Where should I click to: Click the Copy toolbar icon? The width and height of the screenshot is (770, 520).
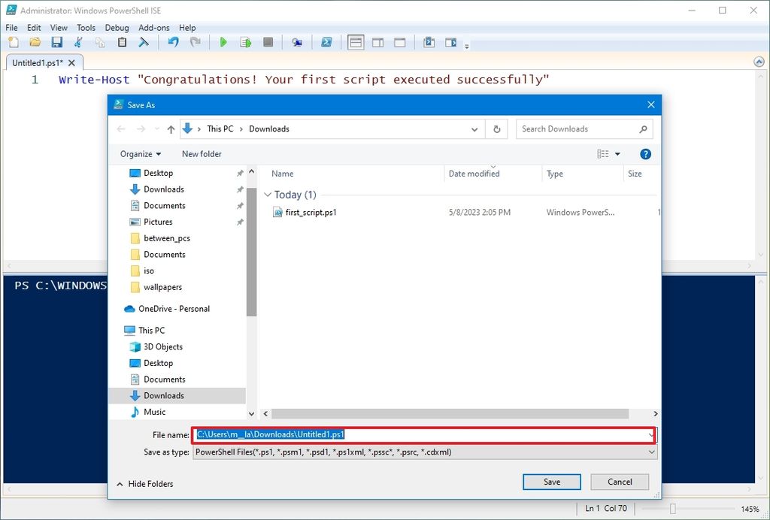[x=100, y=43]
